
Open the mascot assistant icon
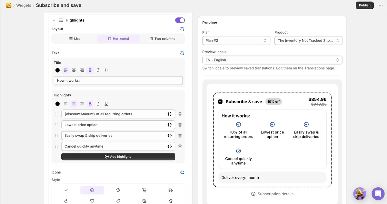360,194
